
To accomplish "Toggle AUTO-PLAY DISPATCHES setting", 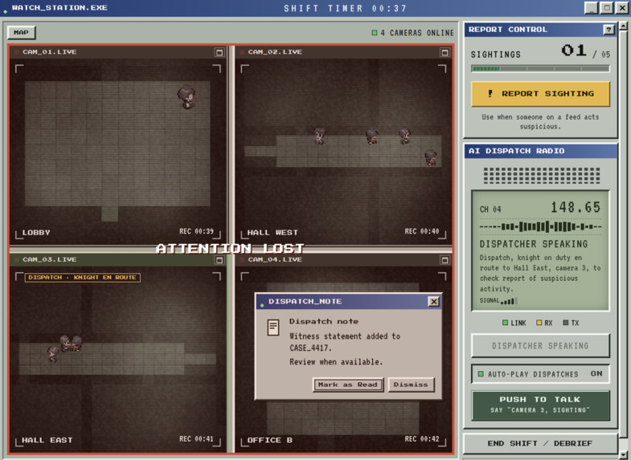I will (540, 373).
